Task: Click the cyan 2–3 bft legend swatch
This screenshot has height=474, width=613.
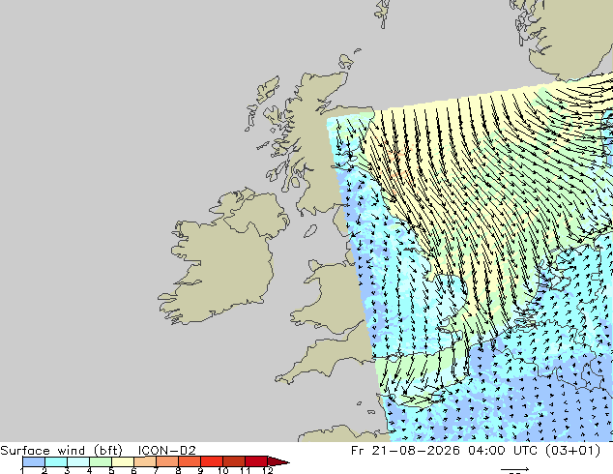Action: (x=55, y=461)
